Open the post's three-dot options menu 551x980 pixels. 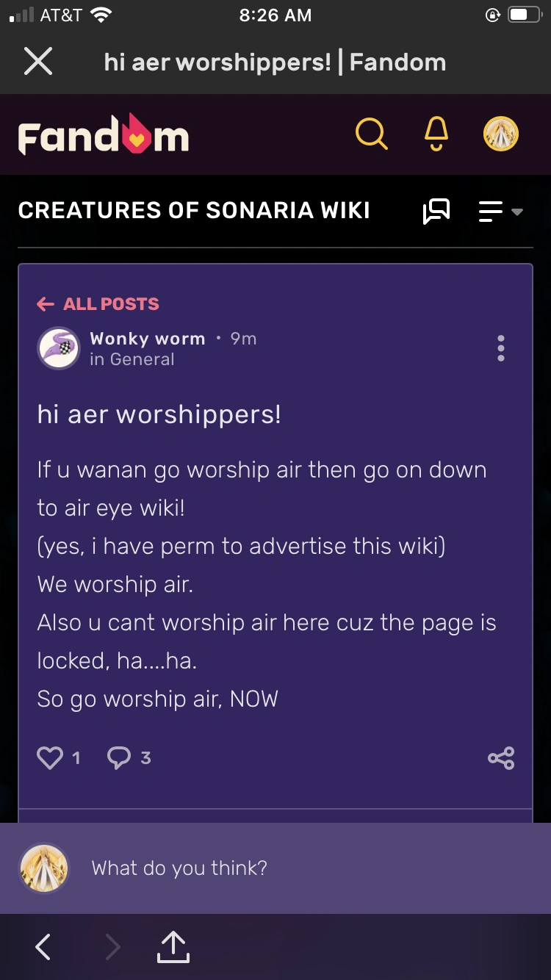pos(500,348)
